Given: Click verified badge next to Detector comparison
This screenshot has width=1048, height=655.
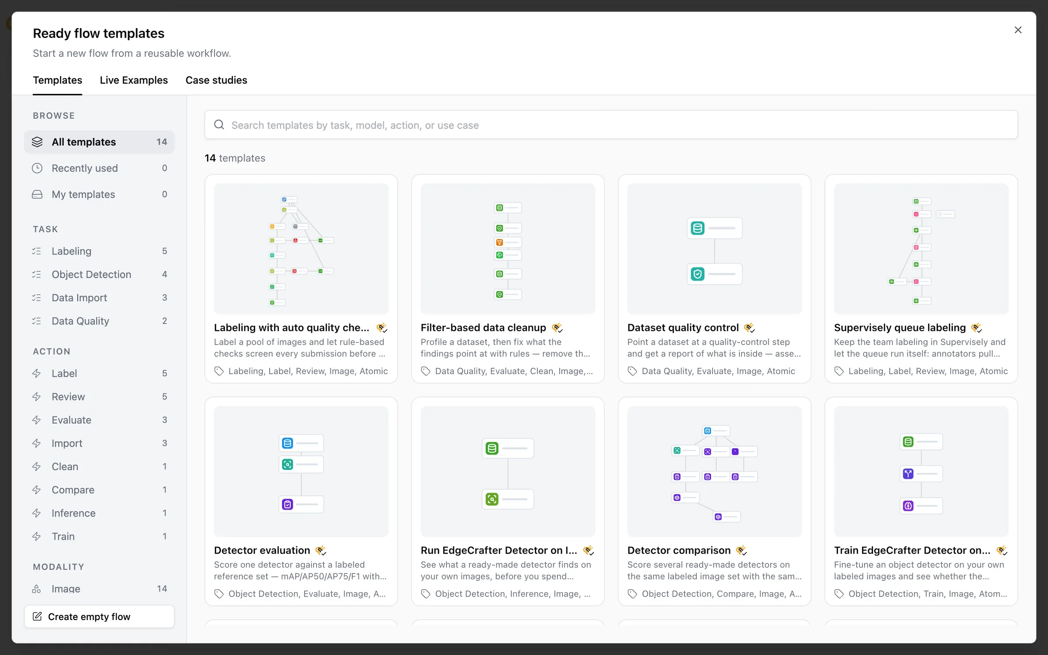Looking at the screenshot, I should [741, 550].
